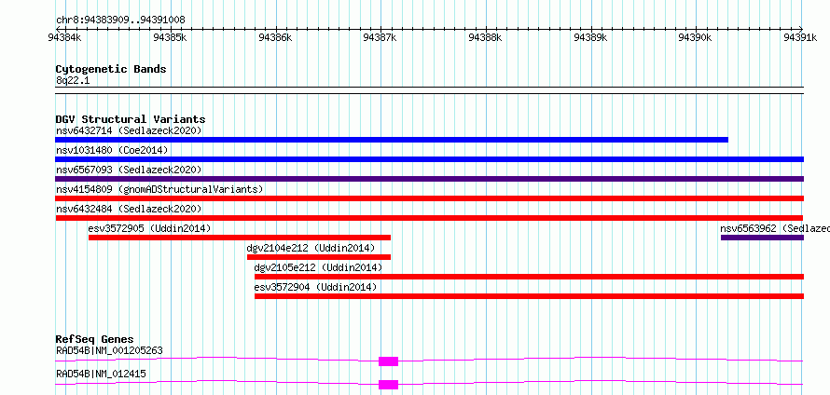The height and width of the screenshot is (395, 830).
Task: Click the nsv4154809 (gnomADStructuralVariants) label
Action: click(159, 189)
